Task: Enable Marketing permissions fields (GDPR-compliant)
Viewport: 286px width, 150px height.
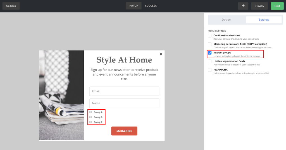Action: tap(210, 44)
